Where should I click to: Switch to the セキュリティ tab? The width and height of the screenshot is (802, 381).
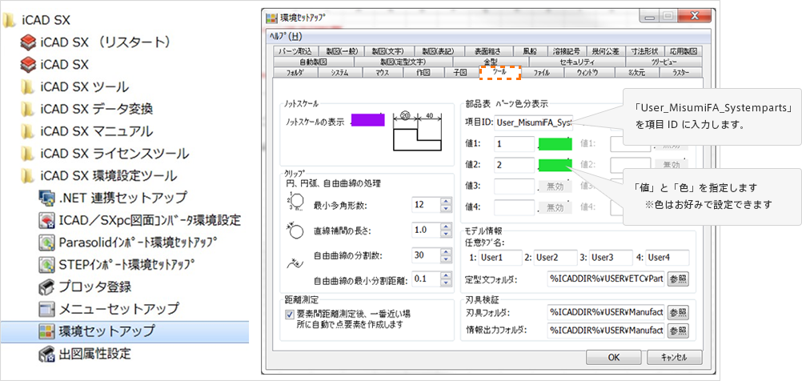(575, 62)
